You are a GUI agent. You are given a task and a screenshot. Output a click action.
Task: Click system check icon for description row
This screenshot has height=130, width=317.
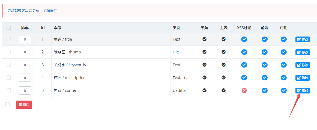204,78
